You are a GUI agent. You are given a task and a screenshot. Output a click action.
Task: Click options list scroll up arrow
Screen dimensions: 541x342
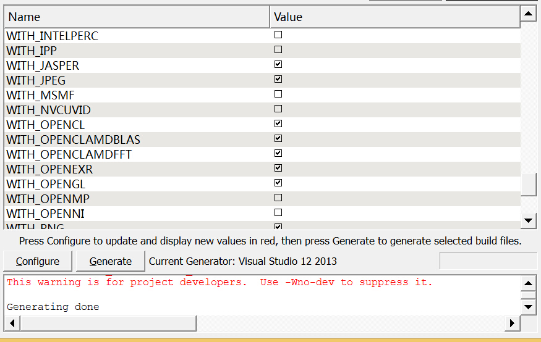(528, 14)
